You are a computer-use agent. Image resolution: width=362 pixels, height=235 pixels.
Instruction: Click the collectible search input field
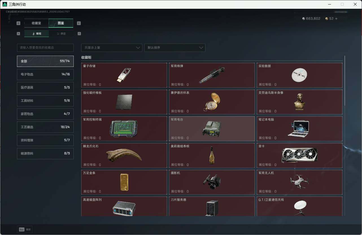45,48
